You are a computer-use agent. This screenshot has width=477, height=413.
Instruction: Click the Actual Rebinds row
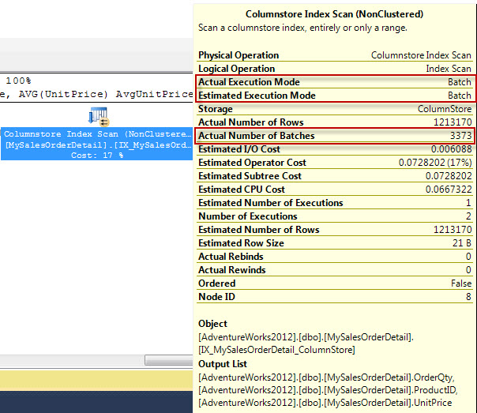pyautogui.click(x=335, y=257)
